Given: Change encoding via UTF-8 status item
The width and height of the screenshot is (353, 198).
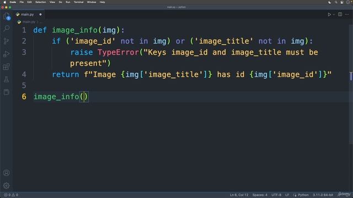Looking at the screenshot, I should click(x=276, y=195).
